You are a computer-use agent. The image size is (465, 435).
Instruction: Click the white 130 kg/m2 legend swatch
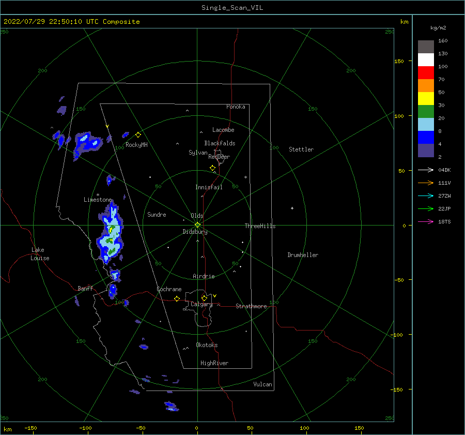click(426, 60)
